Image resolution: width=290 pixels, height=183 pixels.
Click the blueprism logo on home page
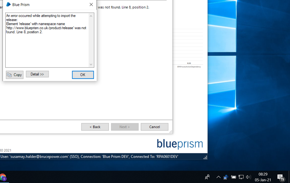tap(180, 144)
